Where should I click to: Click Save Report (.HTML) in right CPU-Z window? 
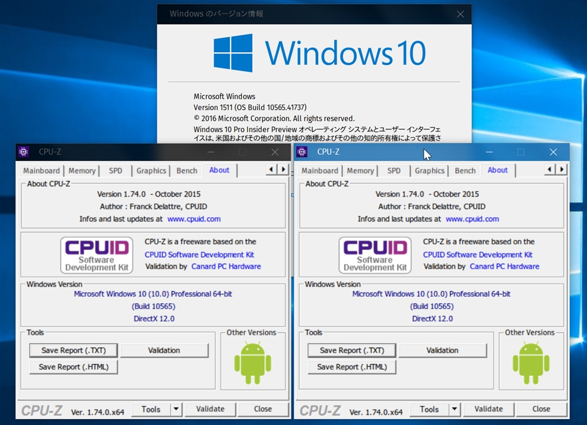click(352, 367)
